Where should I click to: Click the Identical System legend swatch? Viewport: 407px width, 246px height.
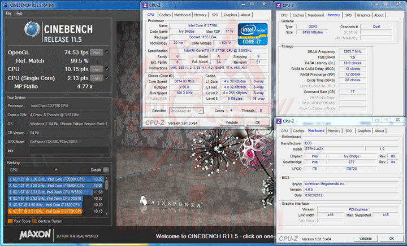(34, 221)
